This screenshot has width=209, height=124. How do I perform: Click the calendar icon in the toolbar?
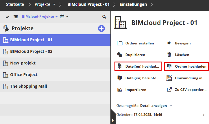point(62,17)
